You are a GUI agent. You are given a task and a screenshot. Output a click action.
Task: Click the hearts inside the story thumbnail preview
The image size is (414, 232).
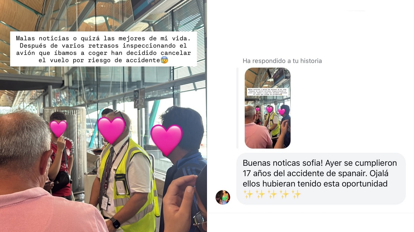click(x=269, y=110)
